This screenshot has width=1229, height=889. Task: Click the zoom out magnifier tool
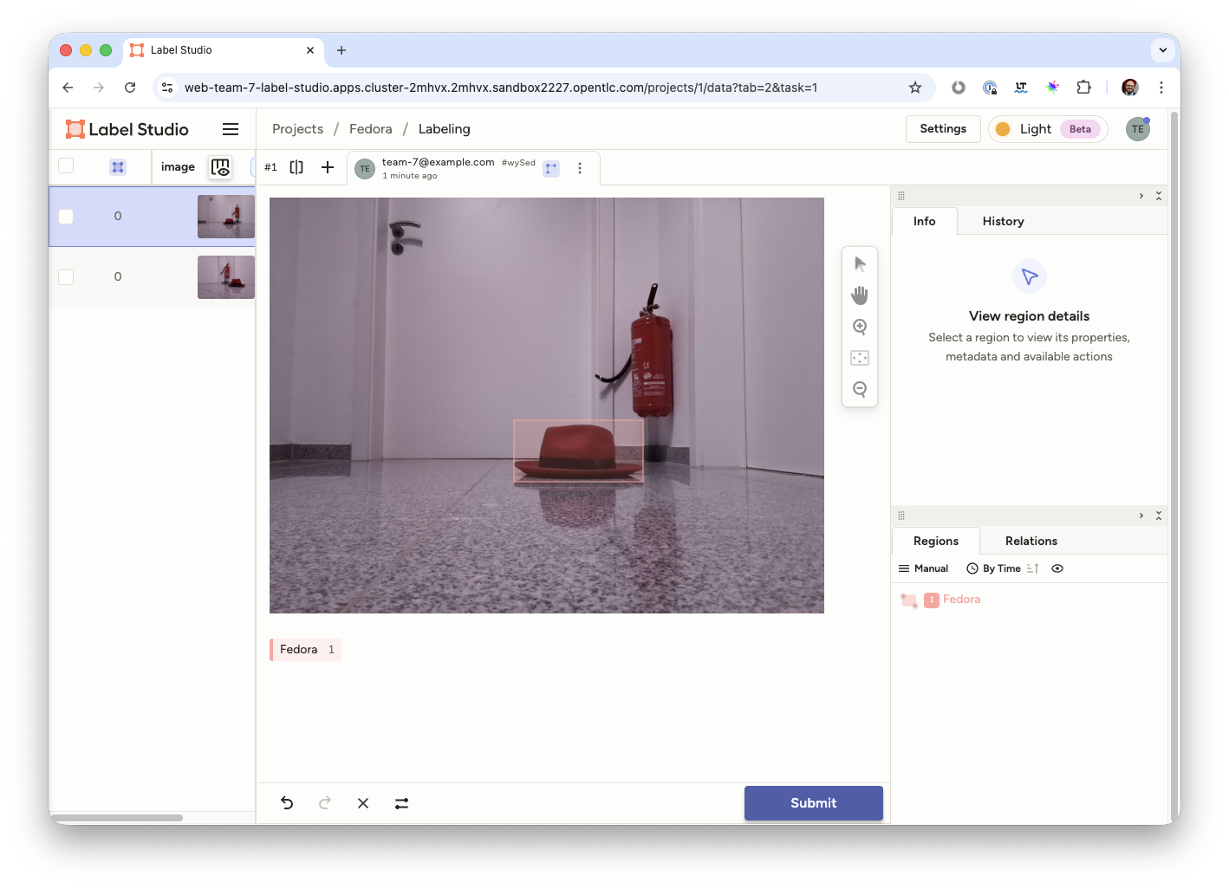859,389
